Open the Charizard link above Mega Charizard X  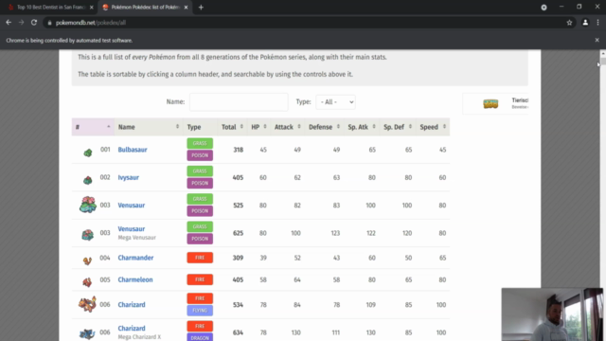tap(132, 329)
